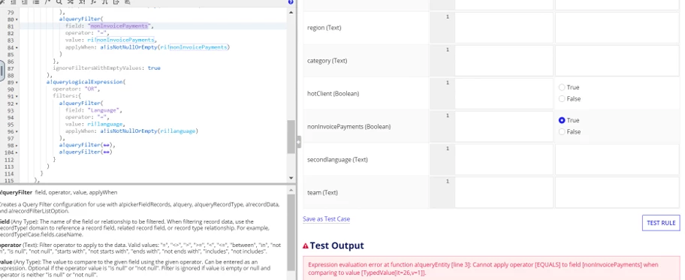Click the pane splitter collapse handle
The width and height of the screenshot is (685, 280).
point(299,142)
